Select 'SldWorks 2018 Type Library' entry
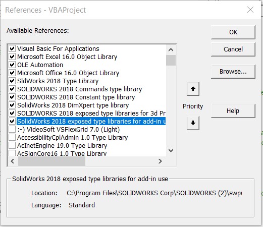The width and height of the screenshot is (263, 227). (58, 81)
